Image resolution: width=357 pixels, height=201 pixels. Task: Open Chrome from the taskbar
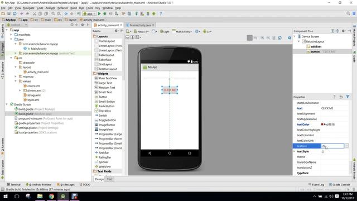51,196
